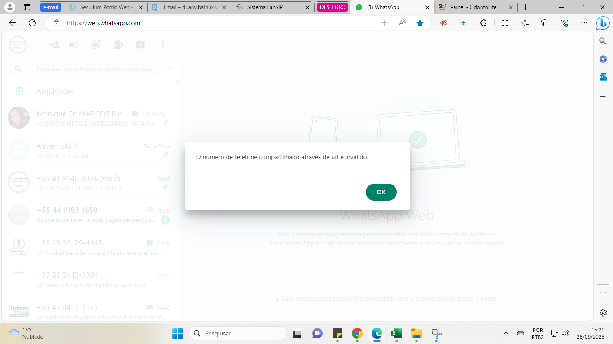View WhatsApp Status updates icon

tap(96, 45)
